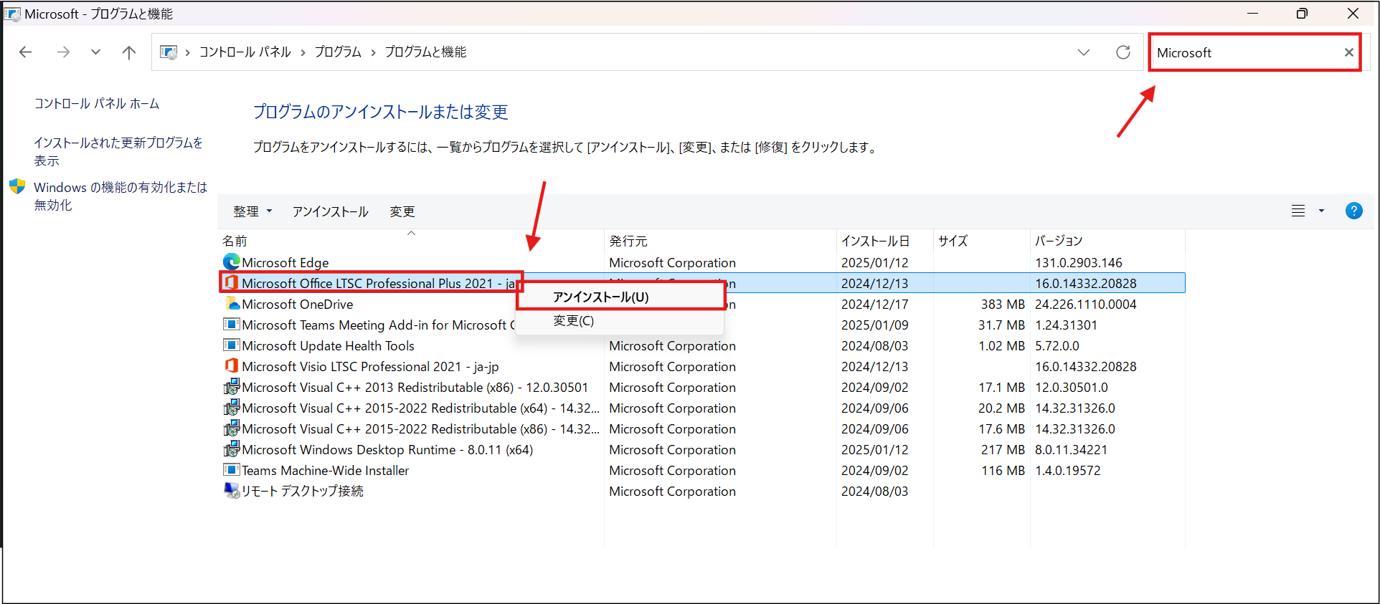Click アンインストール toolbar button
This screenshot has width=1380, height=604.
pos(330,211)
